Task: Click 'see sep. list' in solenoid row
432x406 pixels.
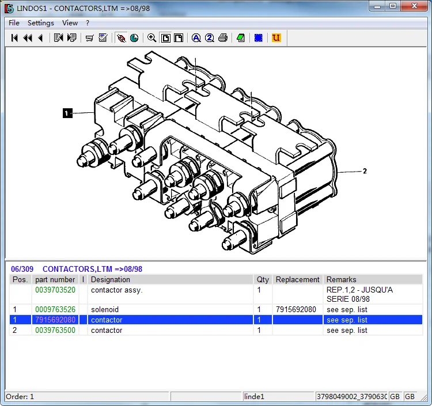Action: (347, 309)
